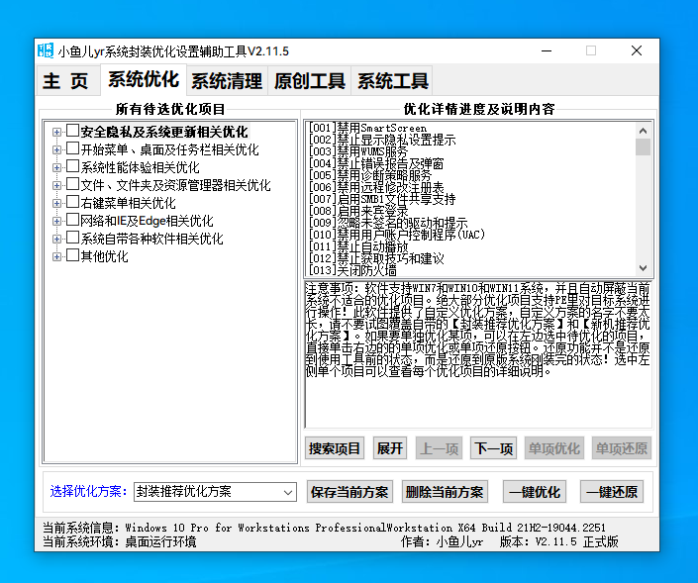This screenshot has height=583, width=698.
Task: Check 开始菜单、桌面及任务栏相关优化 checkbox
Action: 72,149
